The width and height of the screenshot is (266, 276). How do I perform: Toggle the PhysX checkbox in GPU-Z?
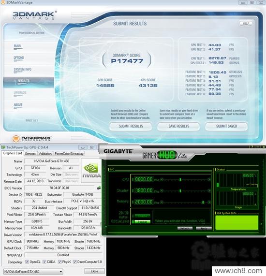[59, 262]
